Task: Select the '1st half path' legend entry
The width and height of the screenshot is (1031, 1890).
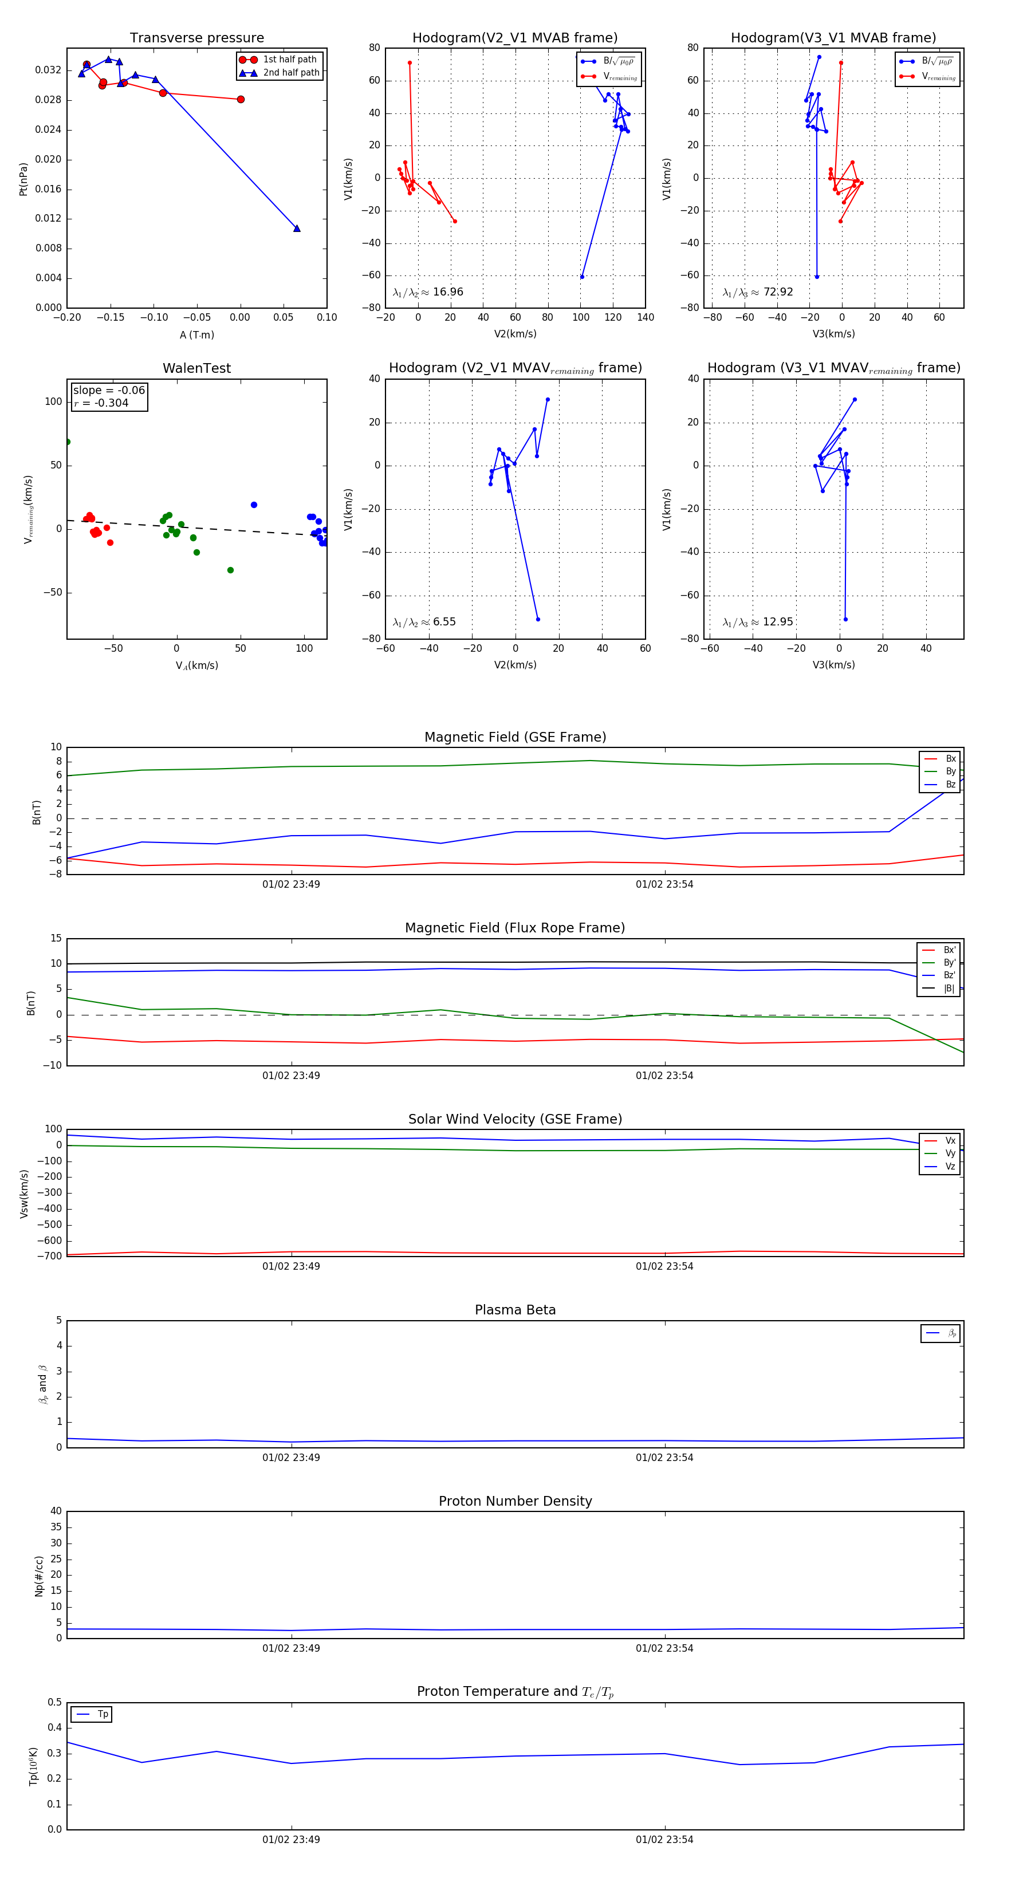Action: [280, 60]
